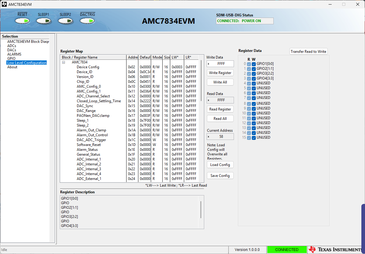
Task: Toggle the RESET LED switch
Action: tap(22, 21)
